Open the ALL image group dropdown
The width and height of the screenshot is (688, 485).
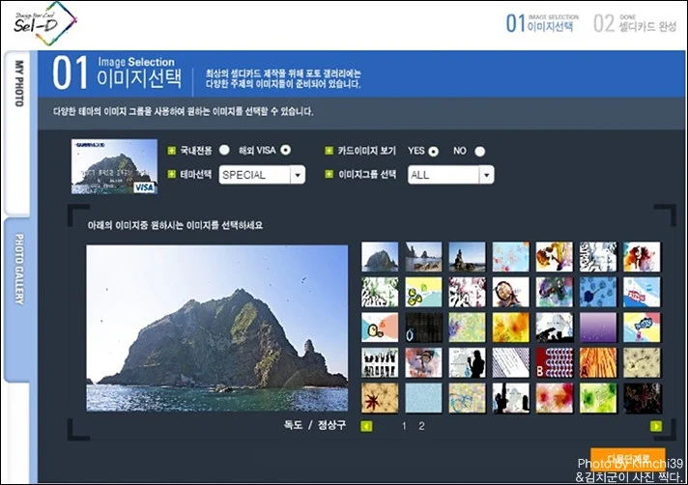coord(450,175)
